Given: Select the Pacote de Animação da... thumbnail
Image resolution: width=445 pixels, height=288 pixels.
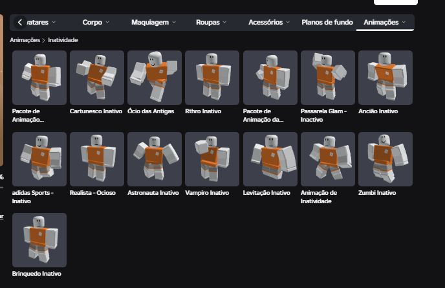Looking at the screenshot, I should [x=270, y=78].
